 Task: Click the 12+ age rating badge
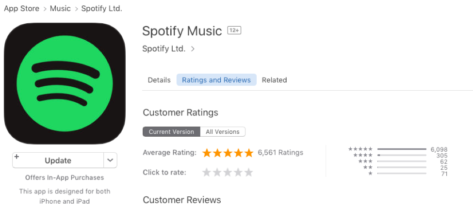[x=234, y=31]
